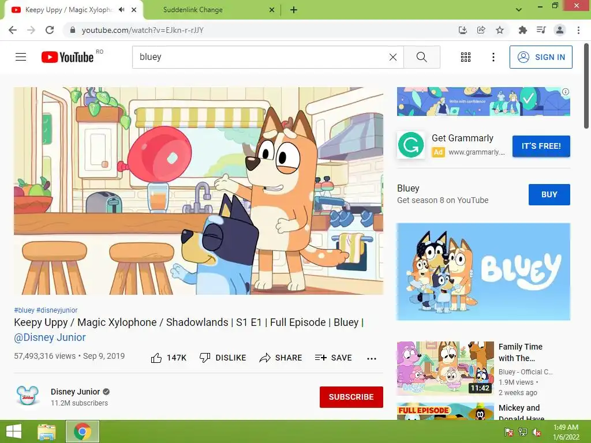Open ad info icon on banner
This screenshot has width=591, height=443.
click(x=566, y=92)
